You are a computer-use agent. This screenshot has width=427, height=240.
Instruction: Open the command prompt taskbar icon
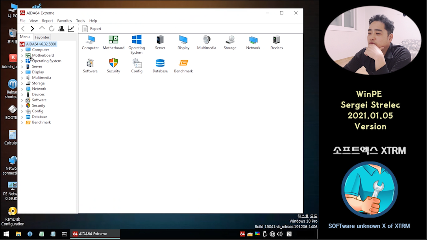coord(65,234)
